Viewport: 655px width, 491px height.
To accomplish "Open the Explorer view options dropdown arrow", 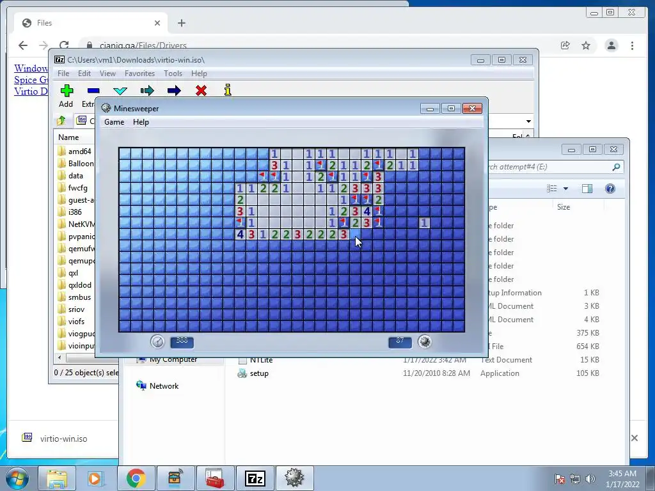I will 565,189.
